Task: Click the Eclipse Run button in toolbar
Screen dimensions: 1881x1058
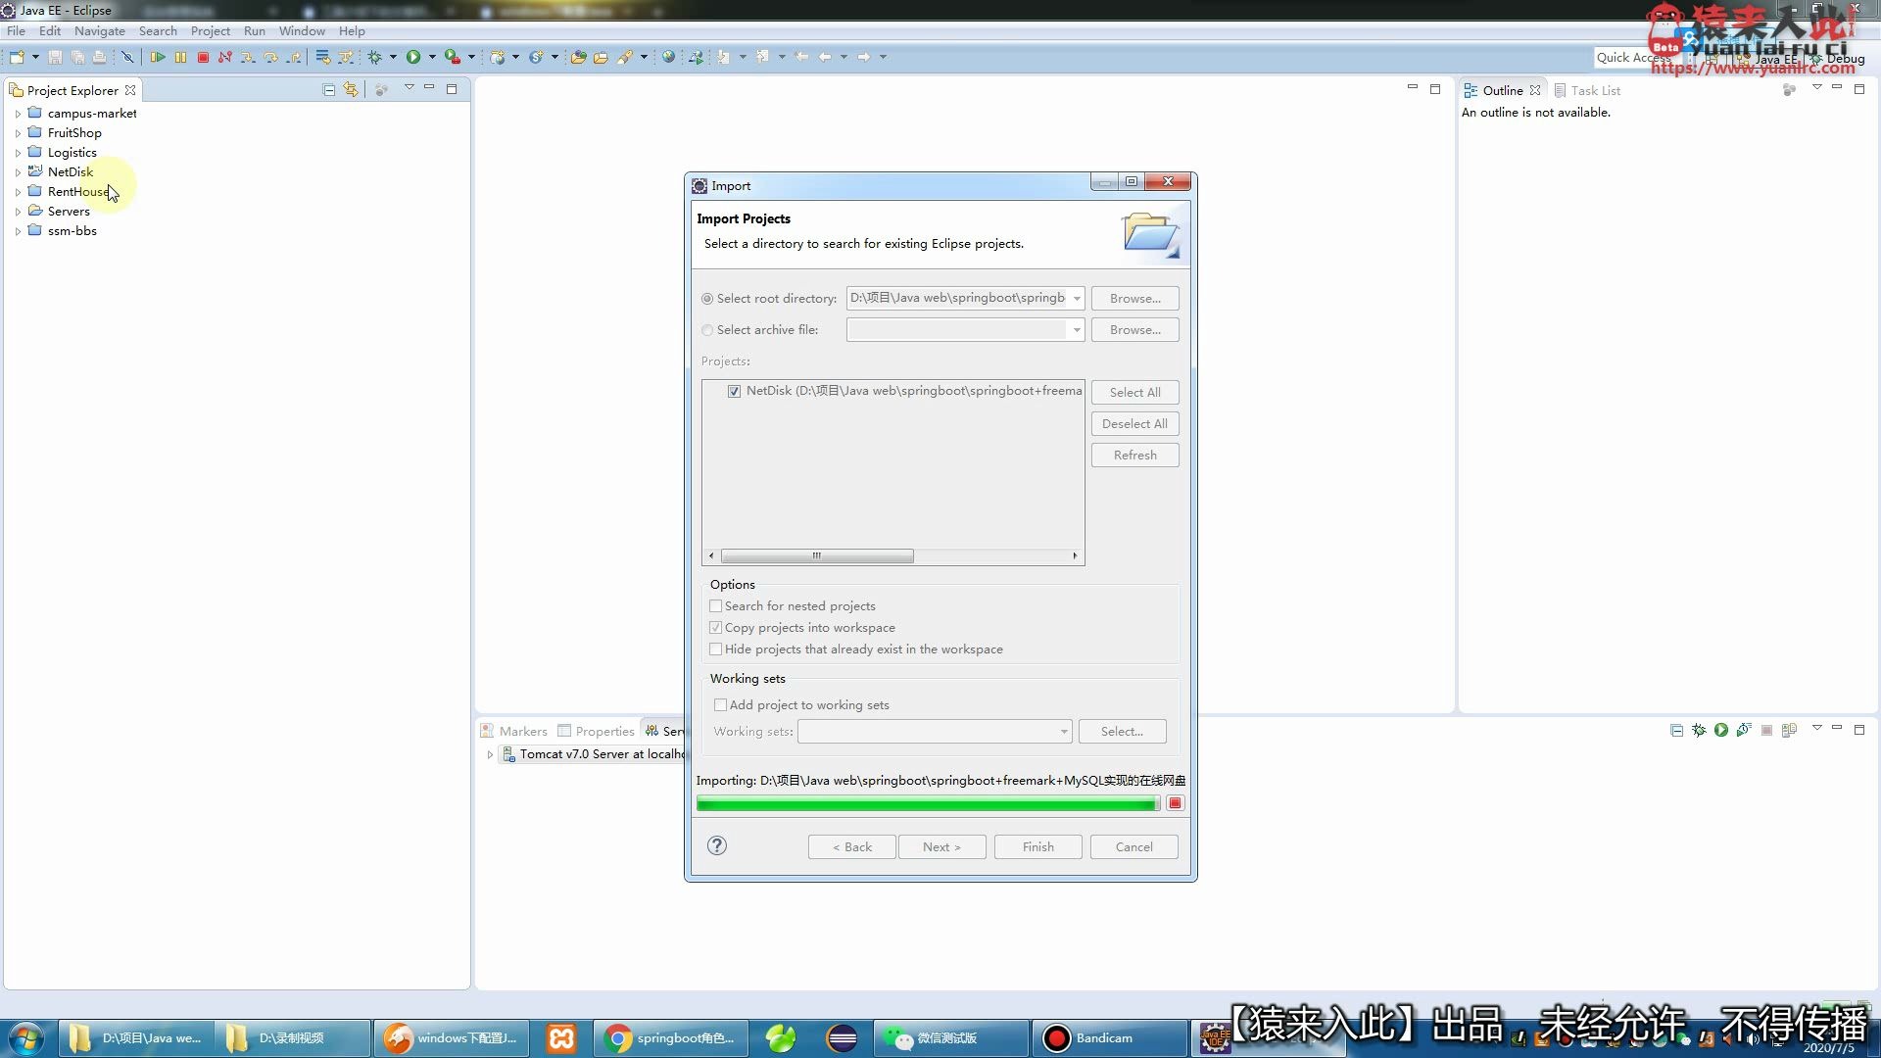Action: [413, 56]
